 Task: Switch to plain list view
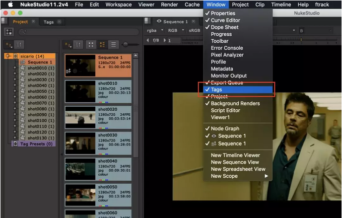[x=113, y=45]
